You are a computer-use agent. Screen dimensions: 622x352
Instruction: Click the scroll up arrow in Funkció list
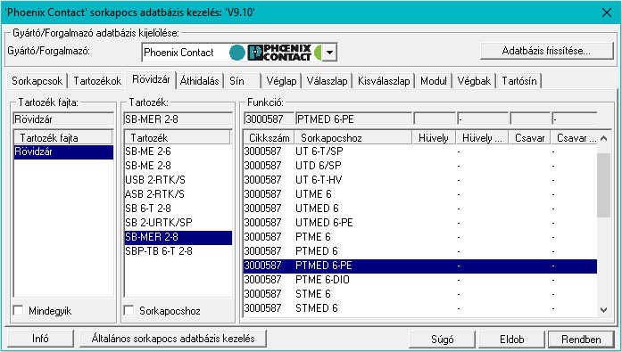(604, 138)
